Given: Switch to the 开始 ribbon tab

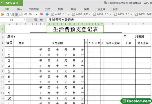Looking at the screenshot, I should tap(7, 9).
